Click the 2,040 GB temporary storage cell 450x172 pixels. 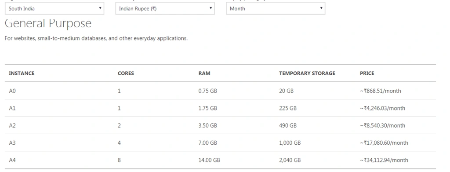click(290, 160)
